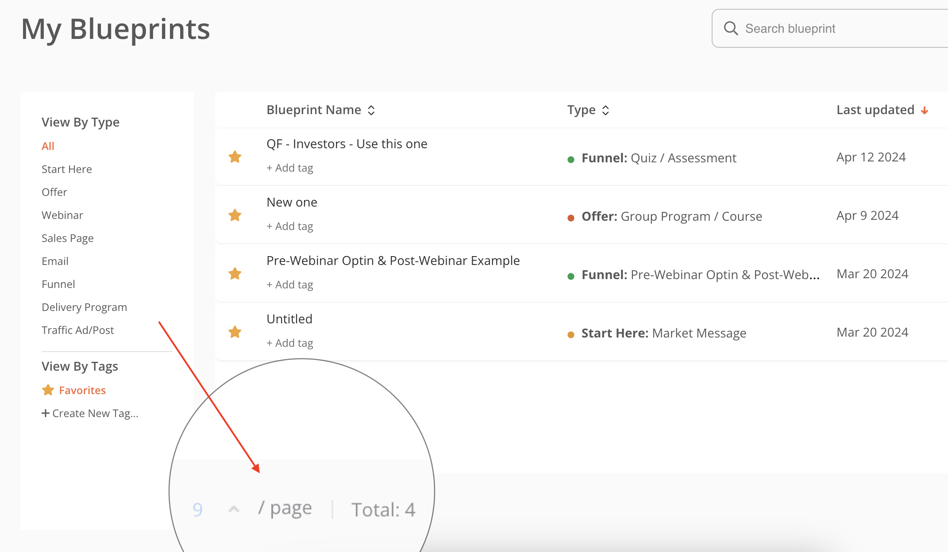948x552 pixels.
Task: Unfavorite the QF - Investors blueprint star
Action: point(235,157)
